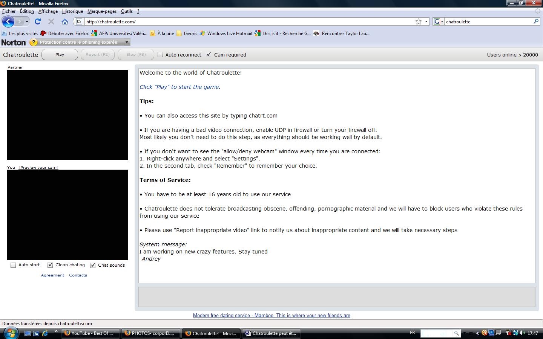
Task: Click the Preview your cam link
Action: (38, 167)
